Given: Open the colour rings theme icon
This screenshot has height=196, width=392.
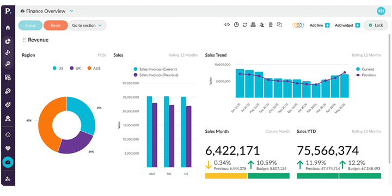Looking at the screenshot, I should [298, 25].
